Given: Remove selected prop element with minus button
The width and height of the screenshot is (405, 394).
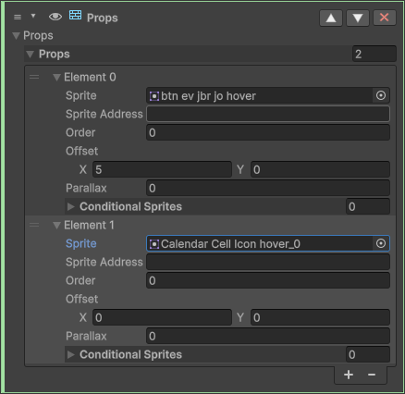Looking at the screenshot, I should (372, 375).
